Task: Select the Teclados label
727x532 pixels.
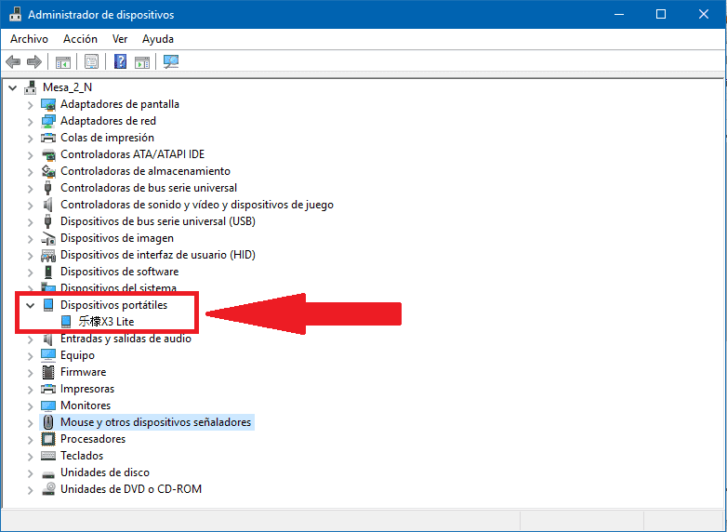Action: [x=82, y=456]
